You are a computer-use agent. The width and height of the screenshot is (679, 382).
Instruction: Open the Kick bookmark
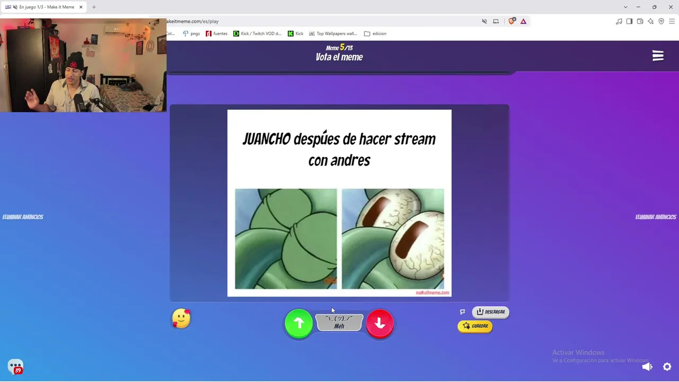(295, 33)
